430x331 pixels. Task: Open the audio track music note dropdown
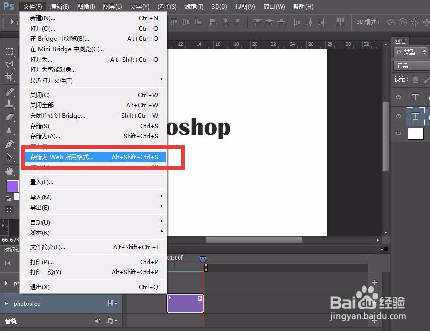[112, 321]
